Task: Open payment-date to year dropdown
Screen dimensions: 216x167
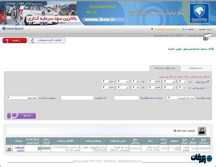Action: point(108,87)
